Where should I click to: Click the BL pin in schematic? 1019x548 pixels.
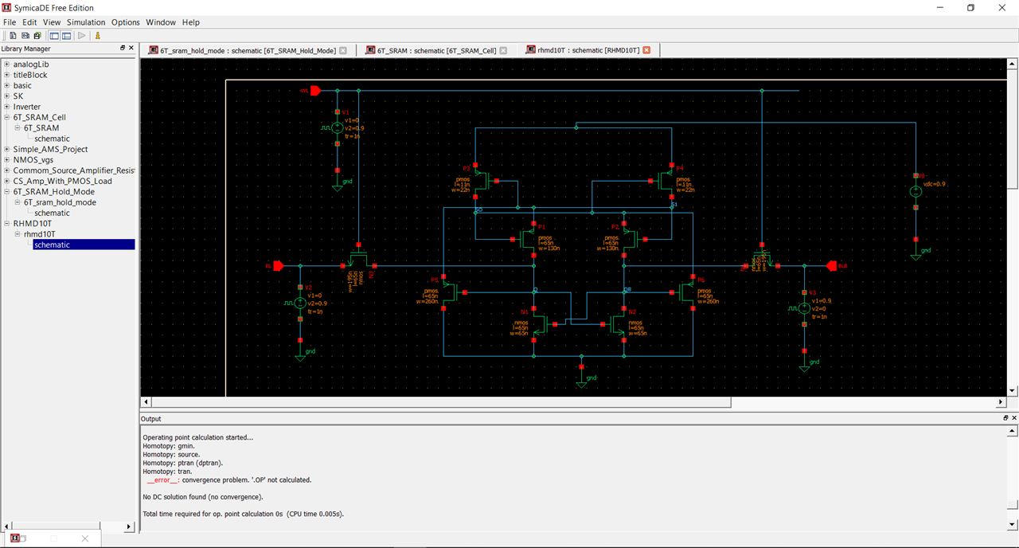coord(278,265)
